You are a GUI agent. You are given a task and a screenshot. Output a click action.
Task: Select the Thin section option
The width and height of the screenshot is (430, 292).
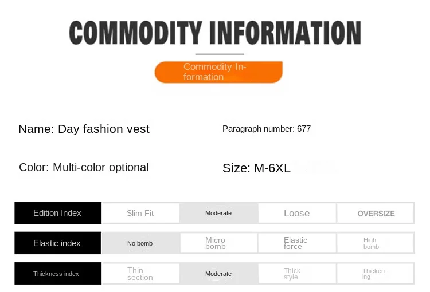[140, 274]
